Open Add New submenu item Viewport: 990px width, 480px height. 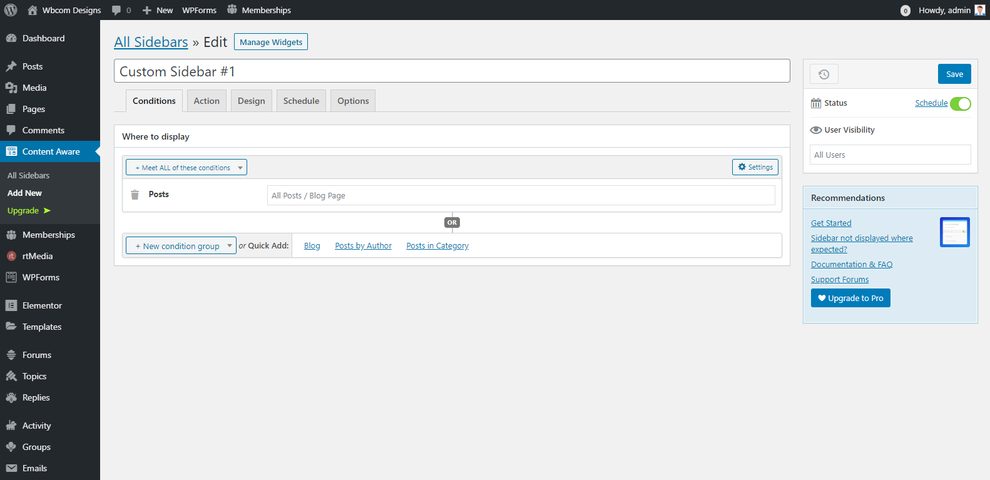[24, 193]
